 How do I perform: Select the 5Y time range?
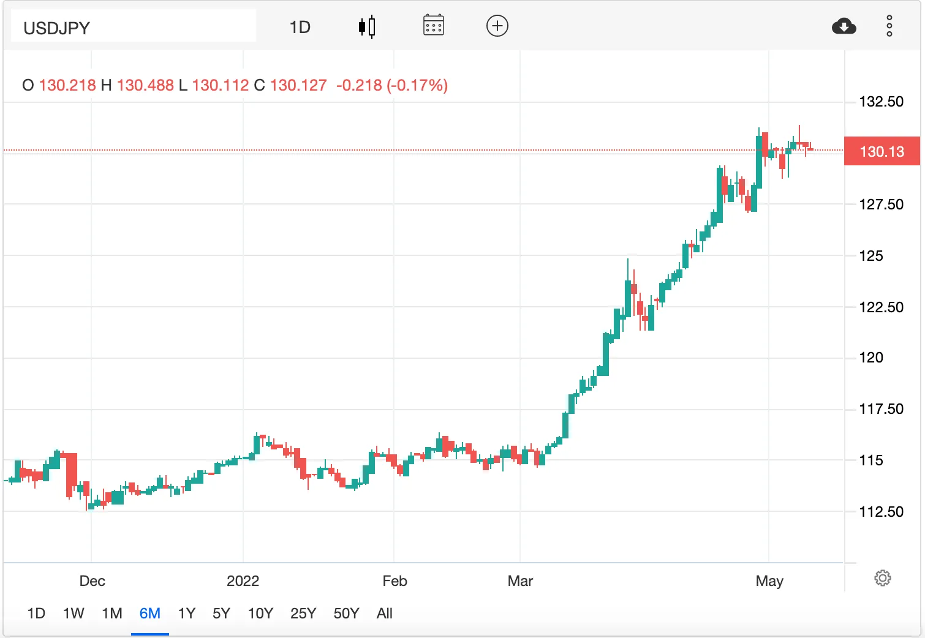(222, 614)
